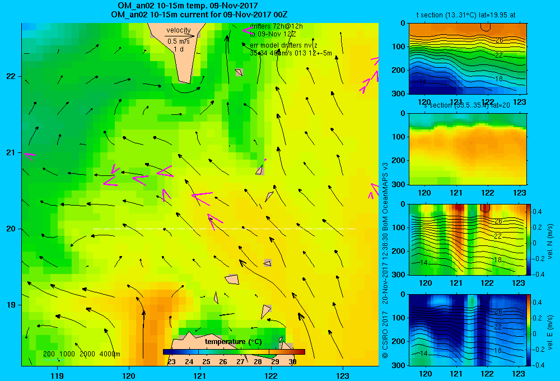Click the 18 contour label in vel. N section

498,260
